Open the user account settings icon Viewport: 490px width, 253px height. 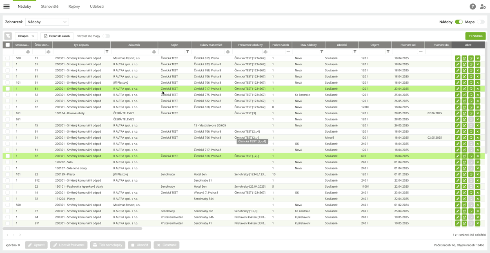(x=483, y=7)
